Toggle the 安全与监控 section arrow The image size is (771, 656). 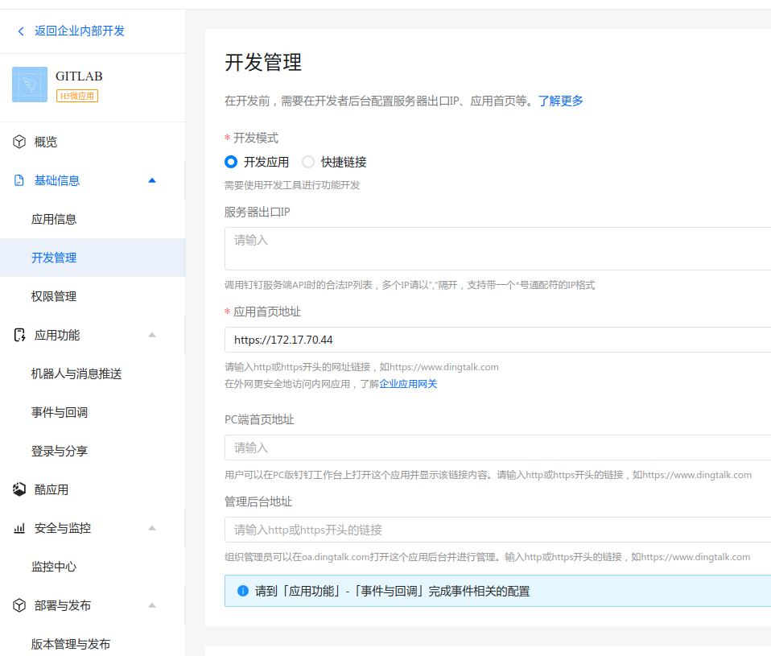click(x=152, y=528)
